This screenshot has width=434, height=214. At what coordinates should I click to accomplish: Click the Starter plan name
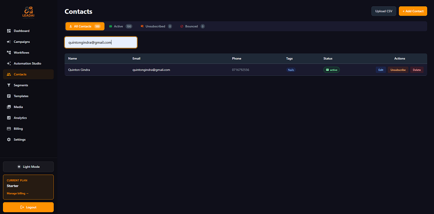point(12,186)
